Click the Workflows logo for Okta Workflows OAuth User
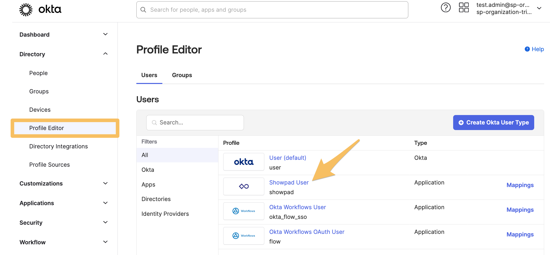The height and width of the screenshot is (255, 550). pyautogui.click(x=244, y=236)
